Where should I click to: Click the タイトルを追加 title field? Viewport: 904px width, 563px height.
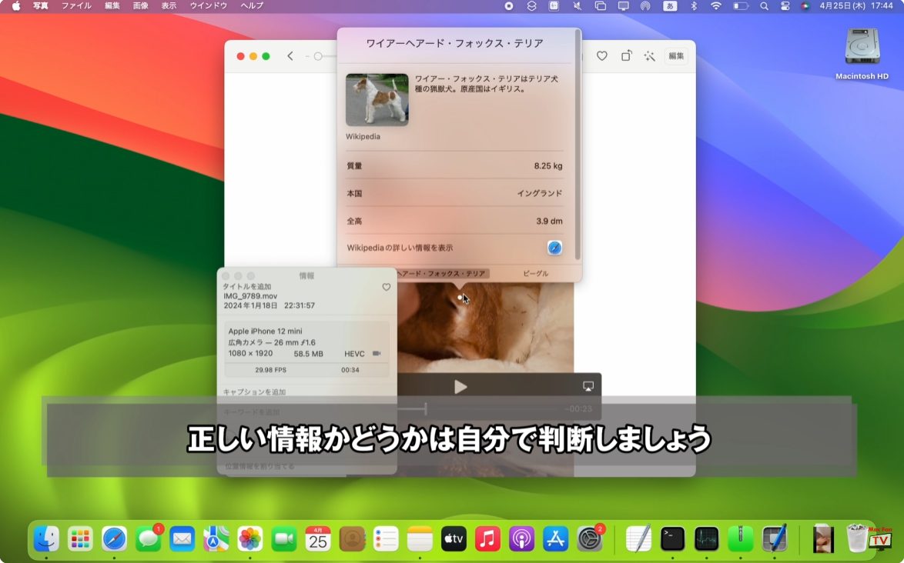point(246,286)
